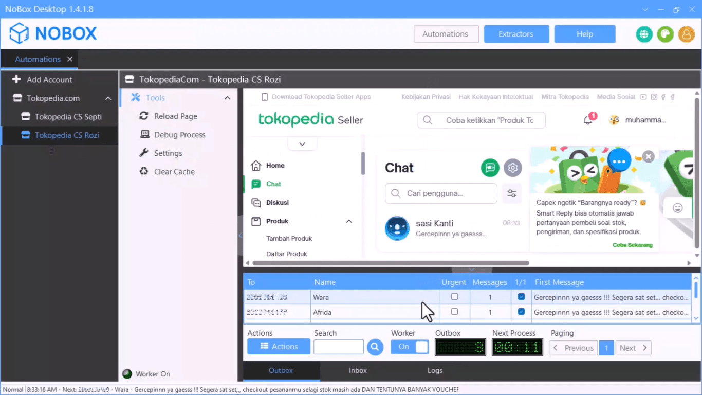This screenshot has width=702, height=395.
Task: Uncheck the 1/1 checkbox for Afrida
Action: [521, 312]
